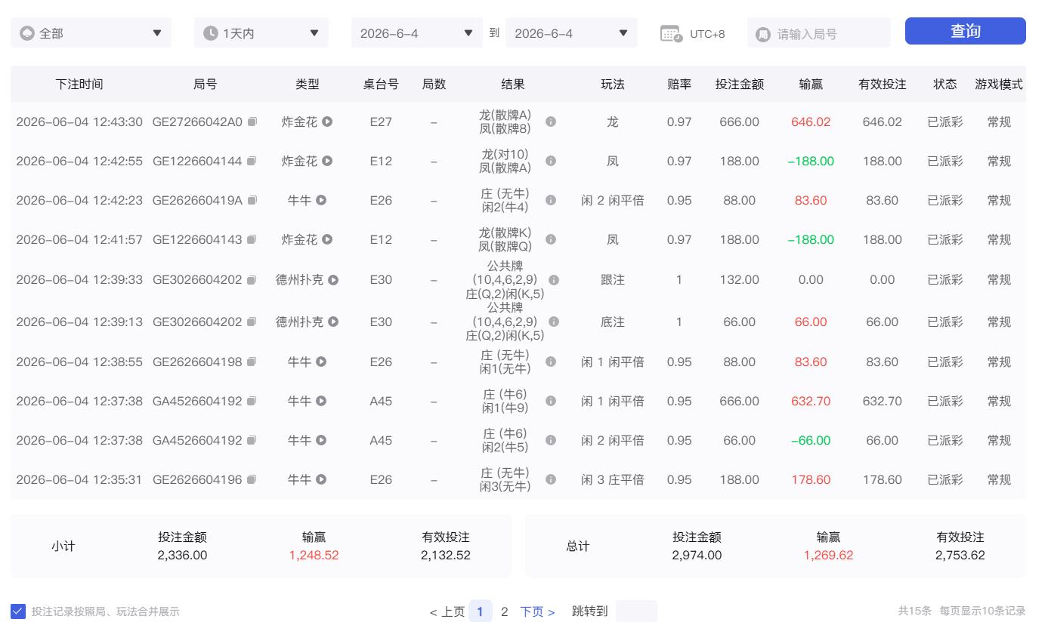Click the 132.00 bet amount
This screenshot has height=622, width=1048.
coord(739,279)
